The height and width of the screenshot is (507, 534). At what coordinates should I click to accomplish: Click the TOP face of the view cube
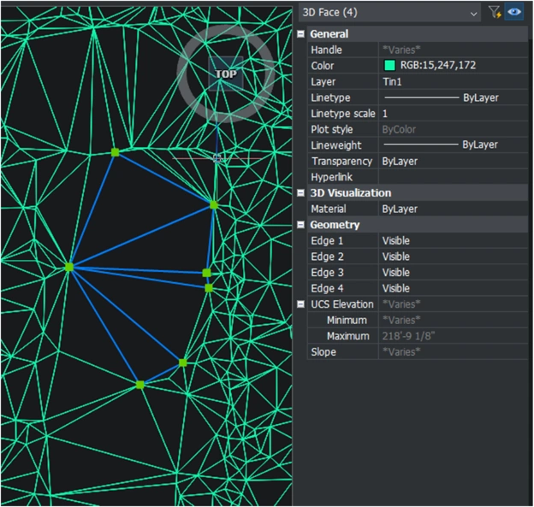click(226, 74)
